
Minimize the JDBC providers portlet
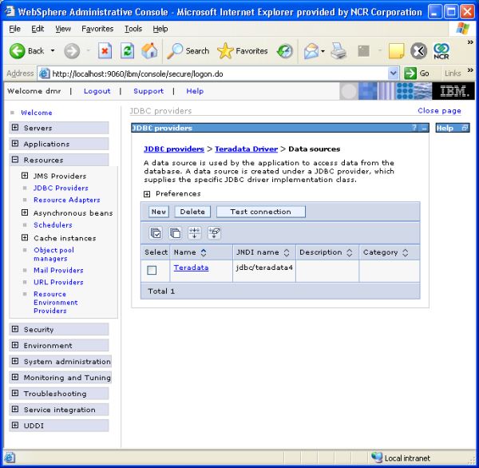point(424,128)
